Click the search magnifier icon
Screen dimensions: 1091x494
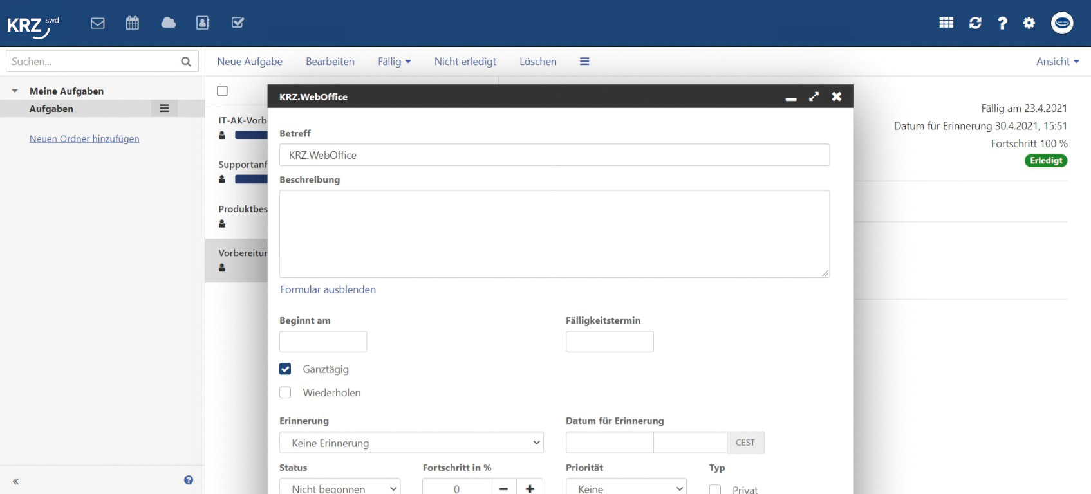point(186,62)
